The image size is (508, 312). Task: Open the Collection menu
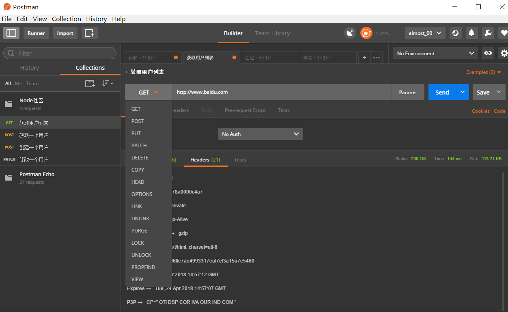click(67, 19)
